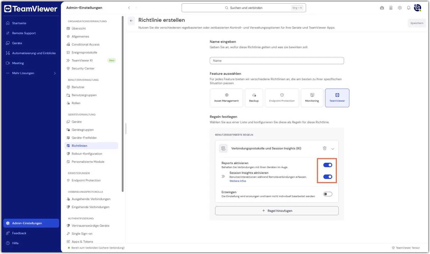Open TeamViewer KI menu entry
The height and width of the screenshot is (254, 430).
click(82, 60)
